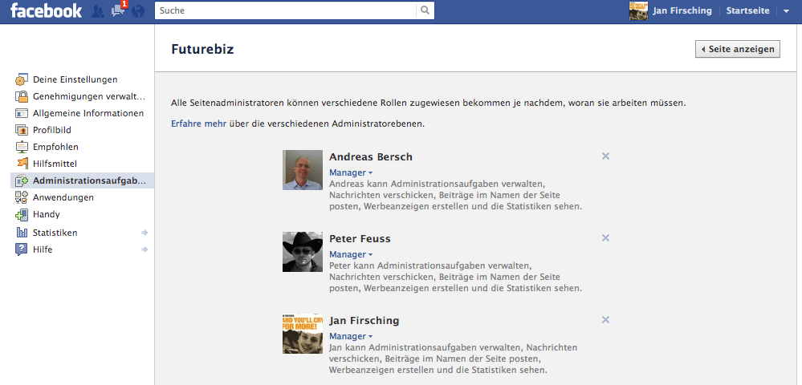The width and height of the screenshot is (802, 385).
Task: Click Jan Firsching's photo in admin list
Action: pyautogui.click(x=303, y=334)
